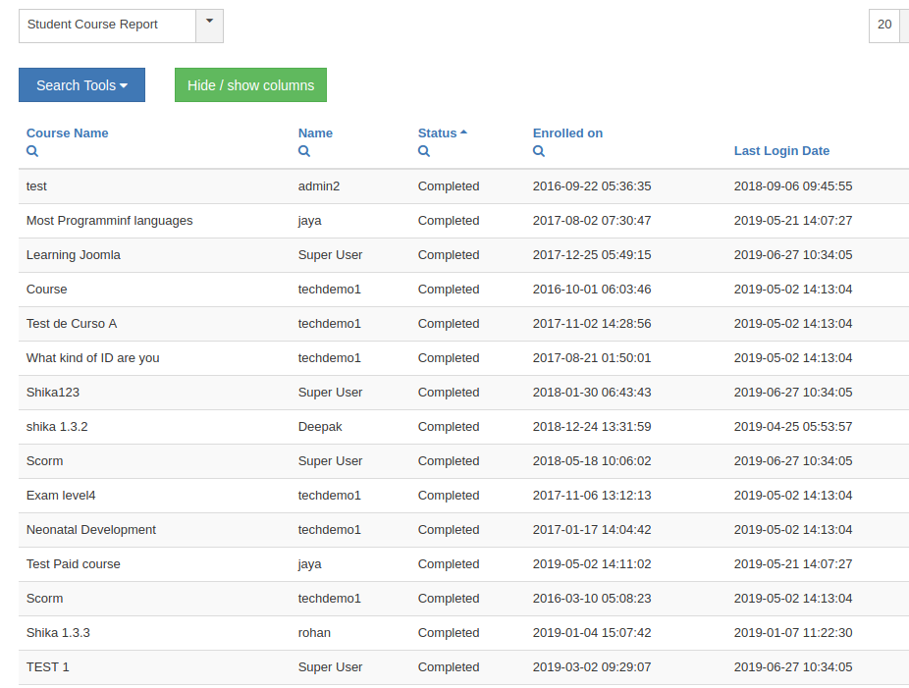Click the Neonatal Development course cell
Screen dimensions: 909x688
tap(91, 530)
